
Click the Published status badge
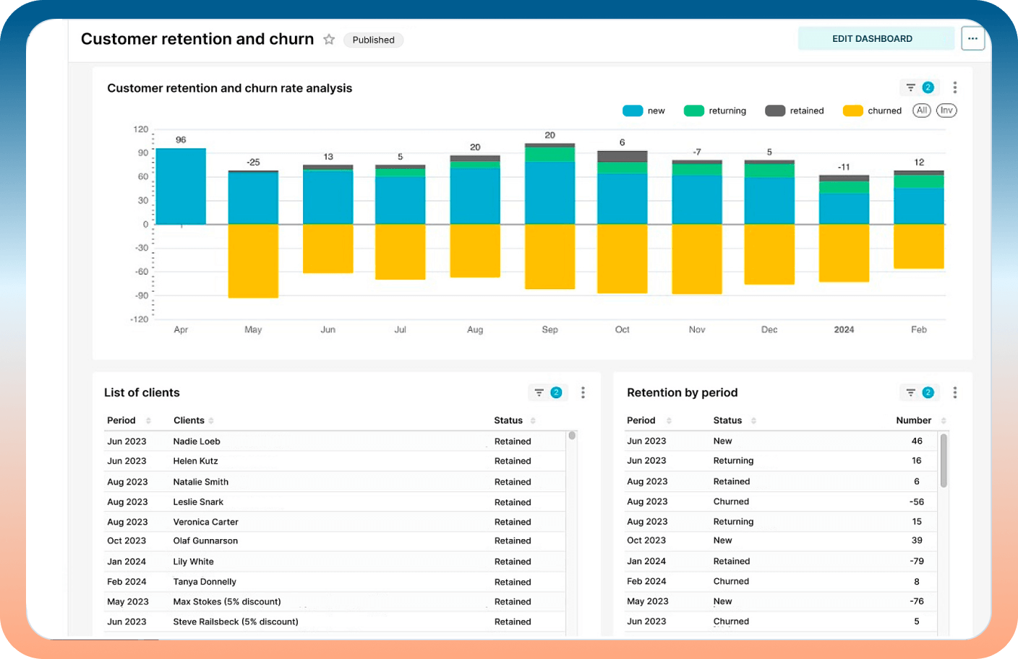(x=373, y=40)
